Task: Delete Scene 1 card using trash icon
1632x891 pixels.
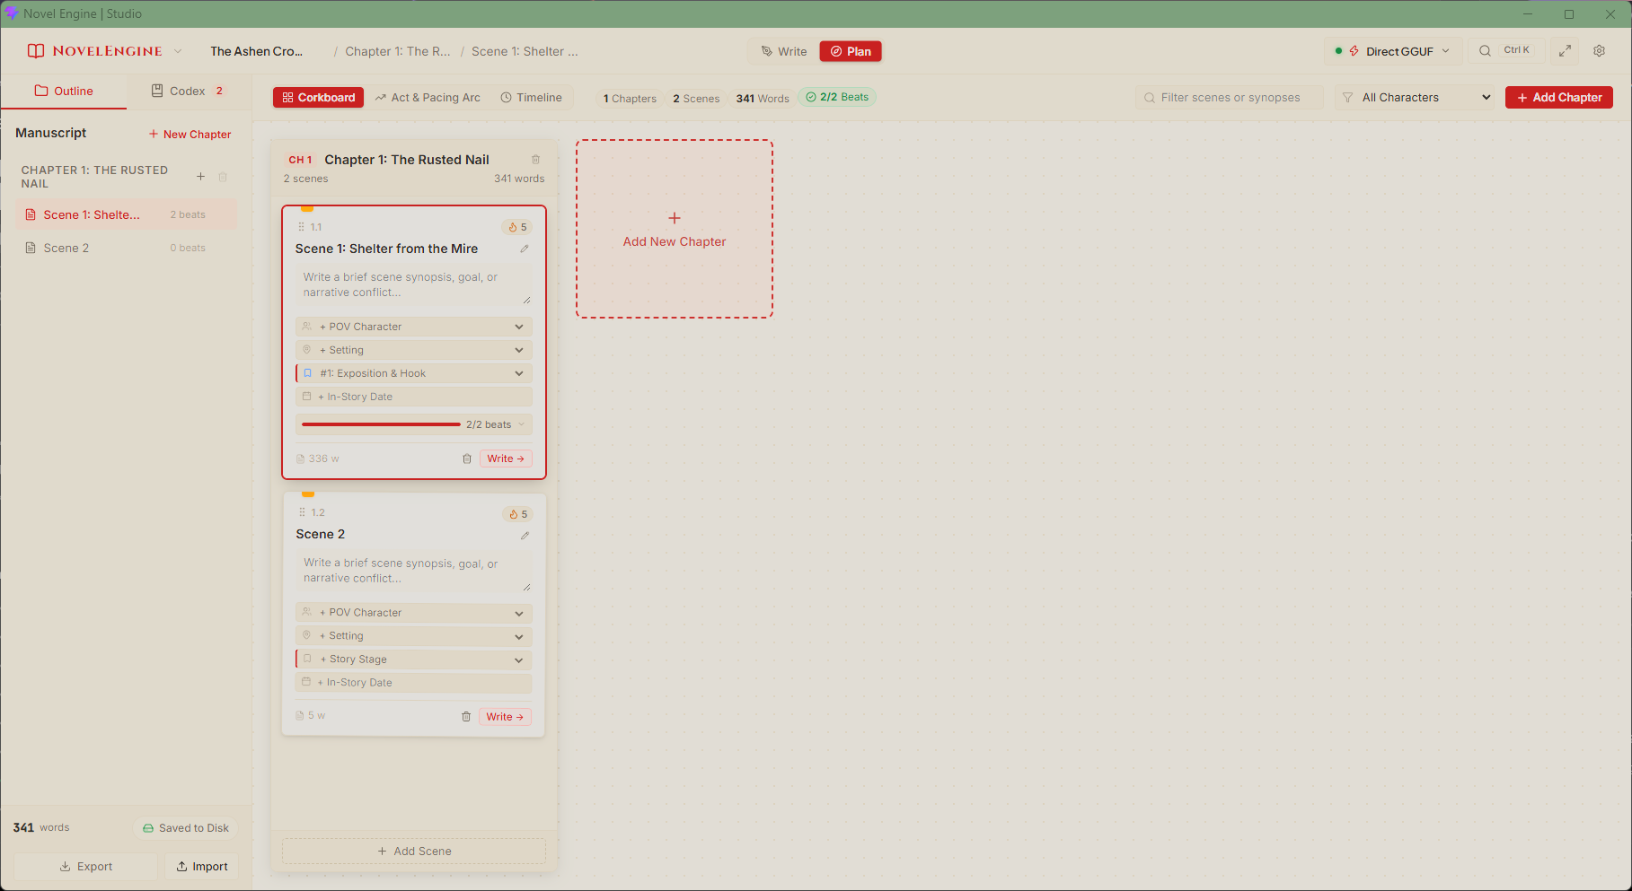Action: click(x=467, y=459)
